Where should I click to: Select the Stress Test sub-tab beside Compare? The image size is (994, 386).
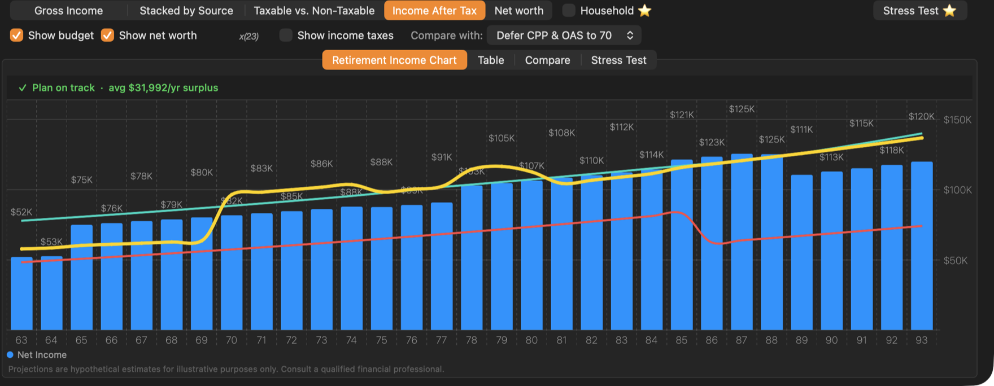pos(618,60)
